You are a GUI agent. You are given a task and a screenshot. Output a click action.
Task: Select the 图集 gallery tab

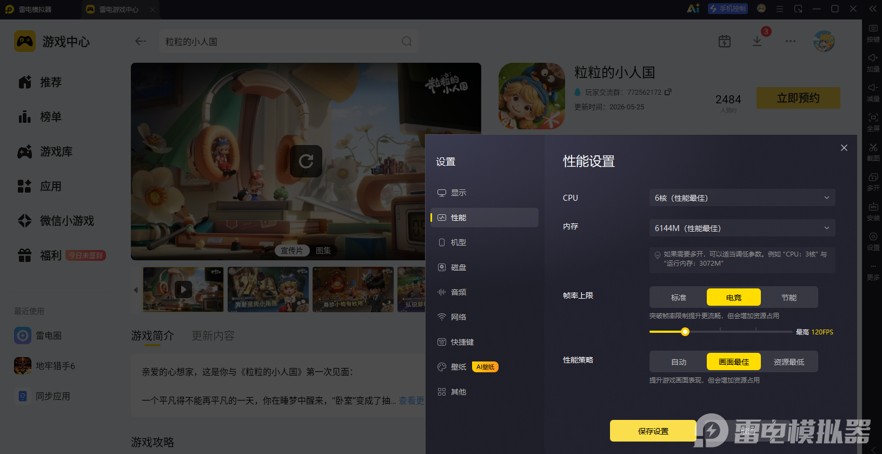pyautogui.click(x=323, y=251)
